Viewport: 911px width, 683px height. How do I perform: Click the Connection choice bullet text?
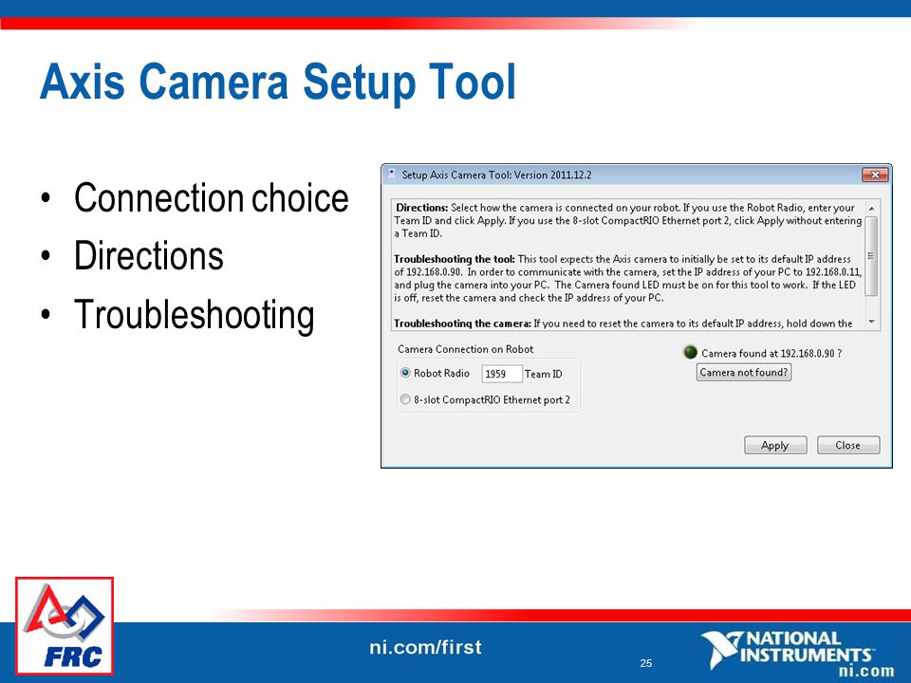(211, 198)
